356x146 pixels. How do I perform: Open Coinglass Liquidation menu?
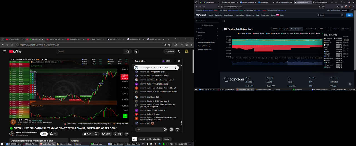tap(250, 15)
